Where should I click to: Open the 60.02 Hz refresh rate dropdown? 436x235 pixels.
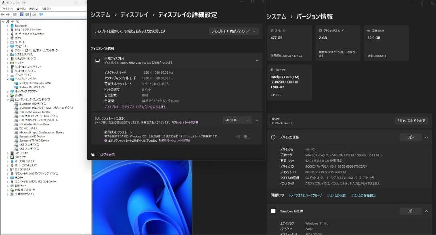click(237, 120)
